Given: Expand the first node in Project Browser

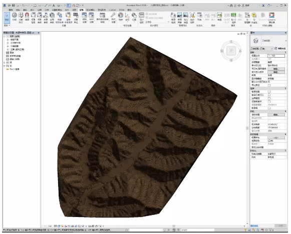Looking at the screenshot, I should click(5, 37).
